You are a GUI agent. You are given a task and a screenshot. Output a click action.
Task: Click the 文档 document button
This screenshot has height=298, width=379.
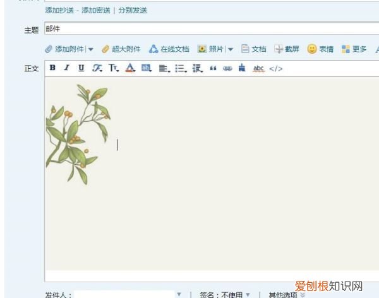click(x=253, y=49)
